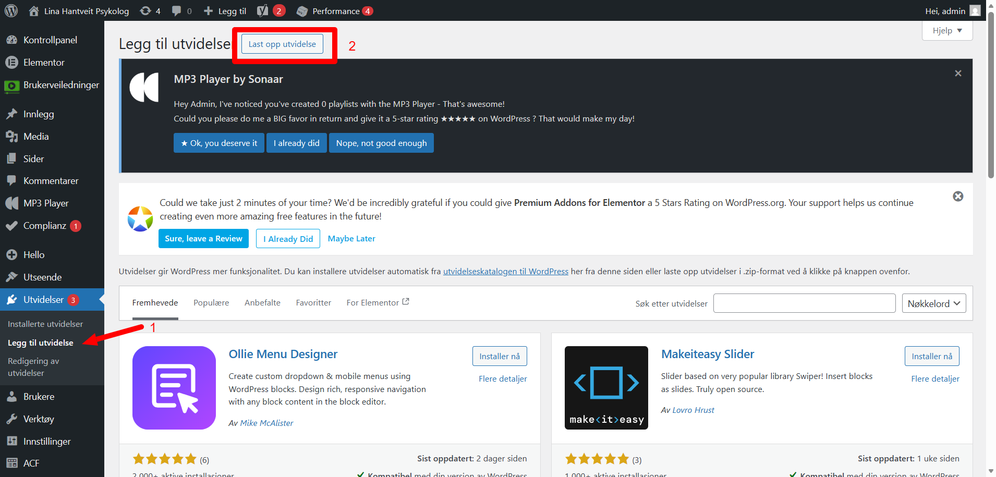Click Sure, leave a Review button
996x477 pixels.
203,239
